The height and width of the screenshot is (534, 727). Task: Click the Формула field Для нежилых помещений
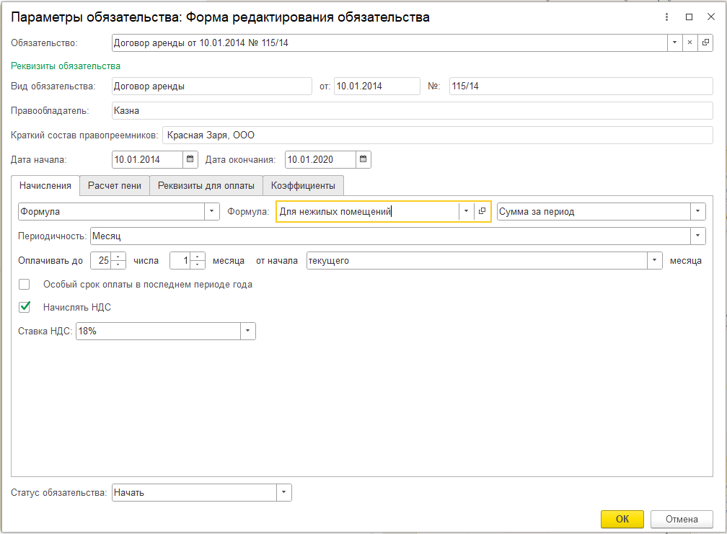pyautogui.click(x=368, y=211)
